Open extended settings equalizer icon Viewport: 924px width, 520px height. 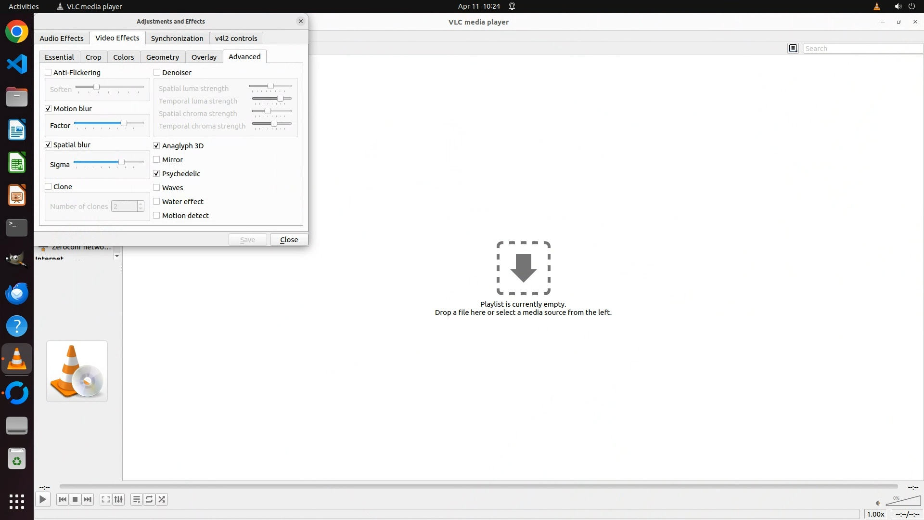(118, 499)
